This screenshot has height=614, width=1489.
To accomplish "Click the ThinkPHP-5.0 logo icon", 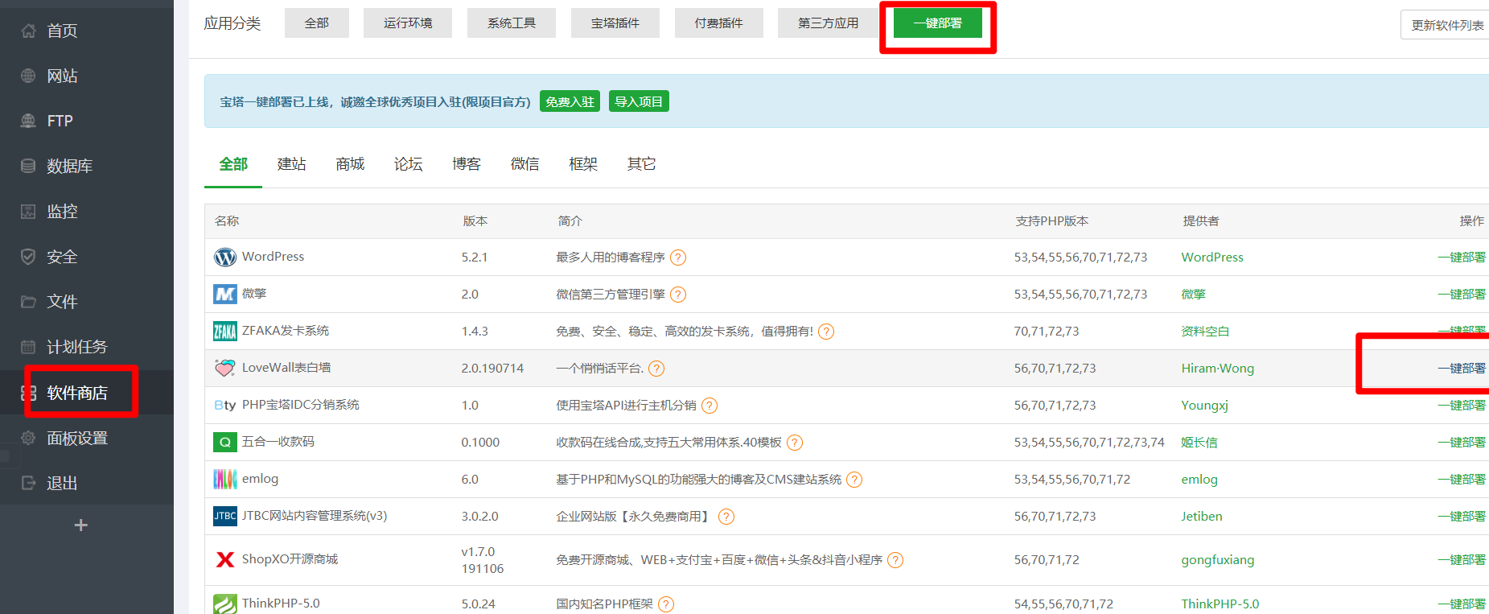I will (225, 604).
